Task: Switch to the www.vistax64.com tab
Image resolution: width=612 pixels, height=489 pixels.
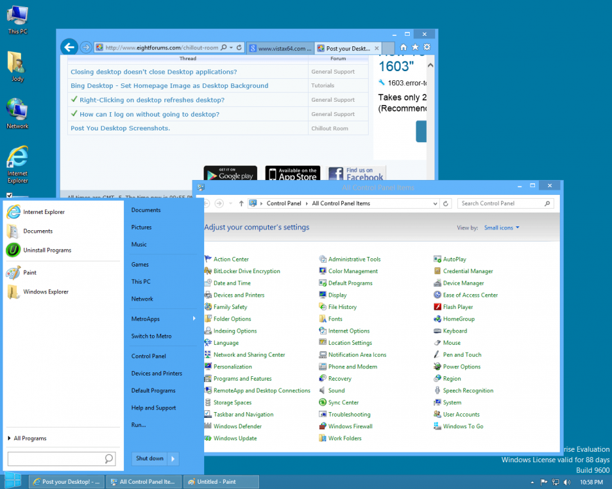Action: (281, 48)
